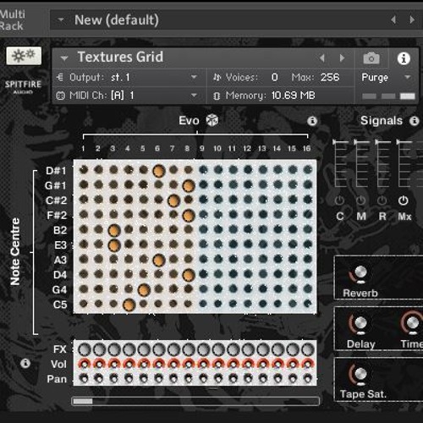Click the Memory icon
423x423 pixels.
(217, 96)
